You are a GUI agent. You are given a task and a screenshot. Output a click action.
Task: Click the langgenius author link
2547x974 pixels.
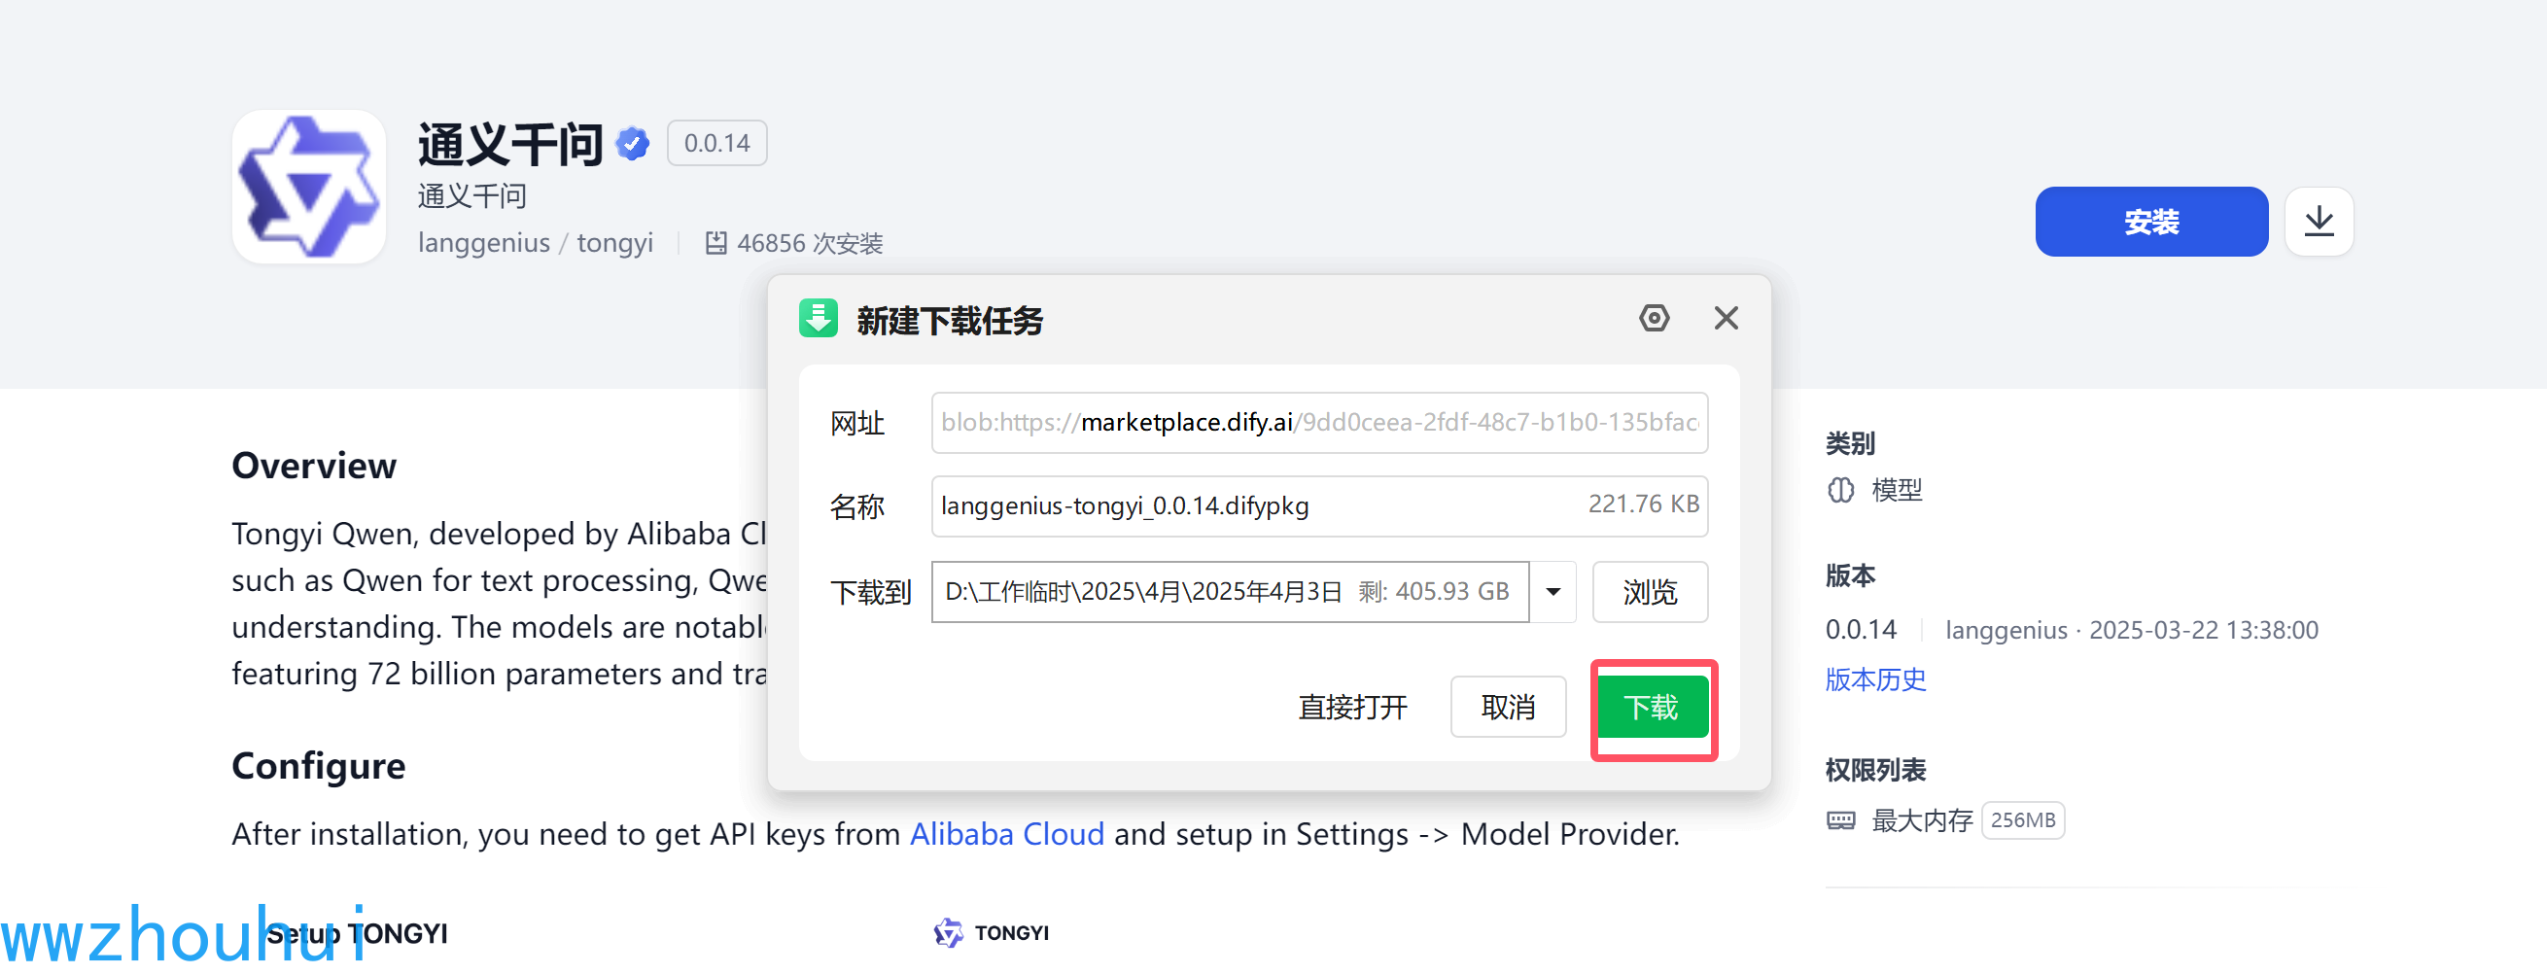coord(482,242)
